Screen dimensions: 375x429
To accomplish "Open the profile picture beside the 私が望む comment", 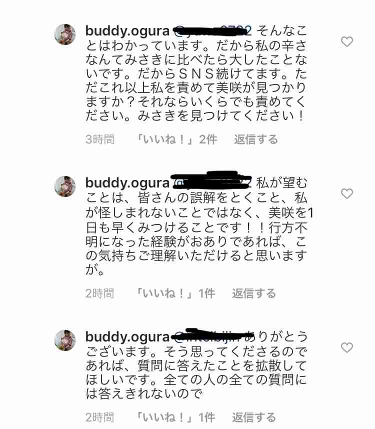I will (x=65, y=186).
